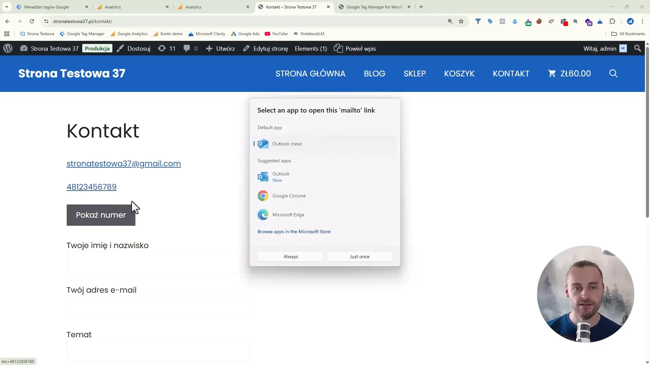Open the site search magnifier in header
650x365 pixels.
point(613,73)
